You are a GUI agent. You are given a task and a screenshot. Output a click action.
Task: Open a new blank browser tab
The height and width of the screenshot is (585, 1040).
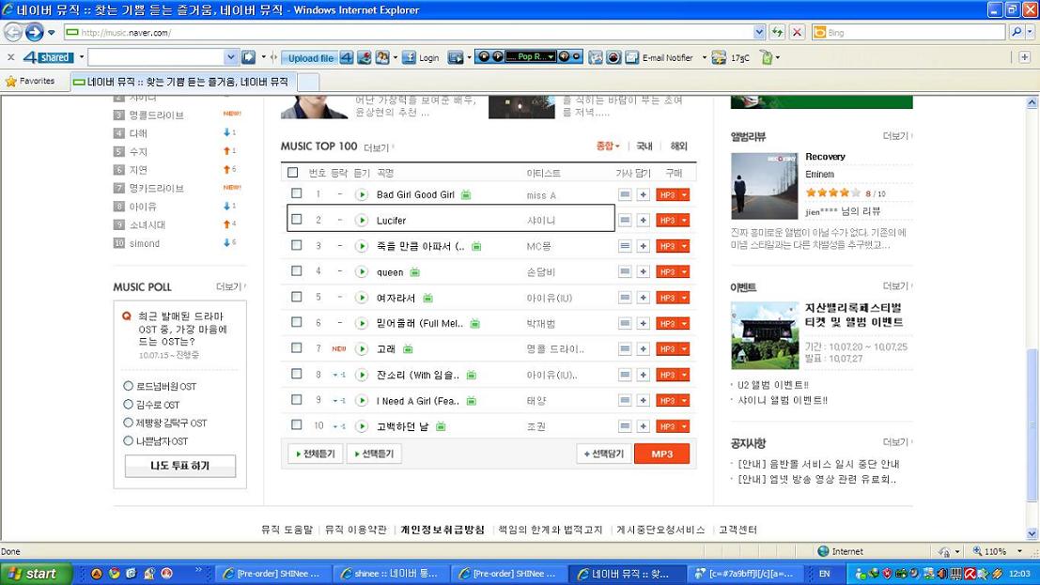[x=308, y=83]
